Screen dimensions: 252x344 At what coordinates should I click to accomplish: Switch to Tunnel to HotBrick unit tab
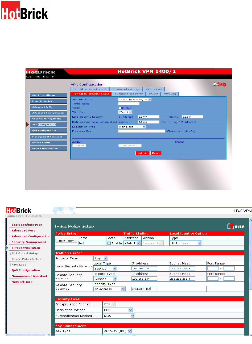90,89
